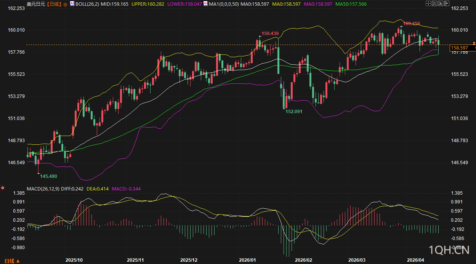The image size is (476, 264).
Task: Click the jump-to-start chart axis icon
Action: tap(434, 4)
